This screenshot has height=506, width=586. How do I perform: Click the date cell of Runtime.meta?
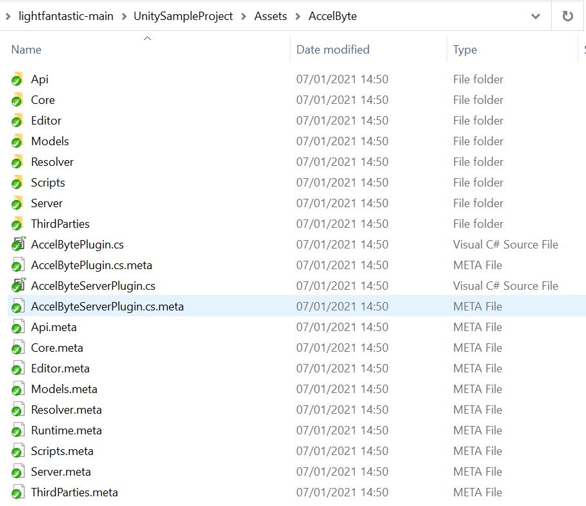[x=342, y=430]
